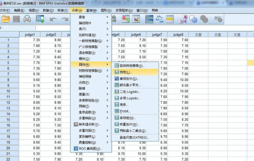Click the Spell Check ABC icon
254x161 pixels.
pos(218,19)
